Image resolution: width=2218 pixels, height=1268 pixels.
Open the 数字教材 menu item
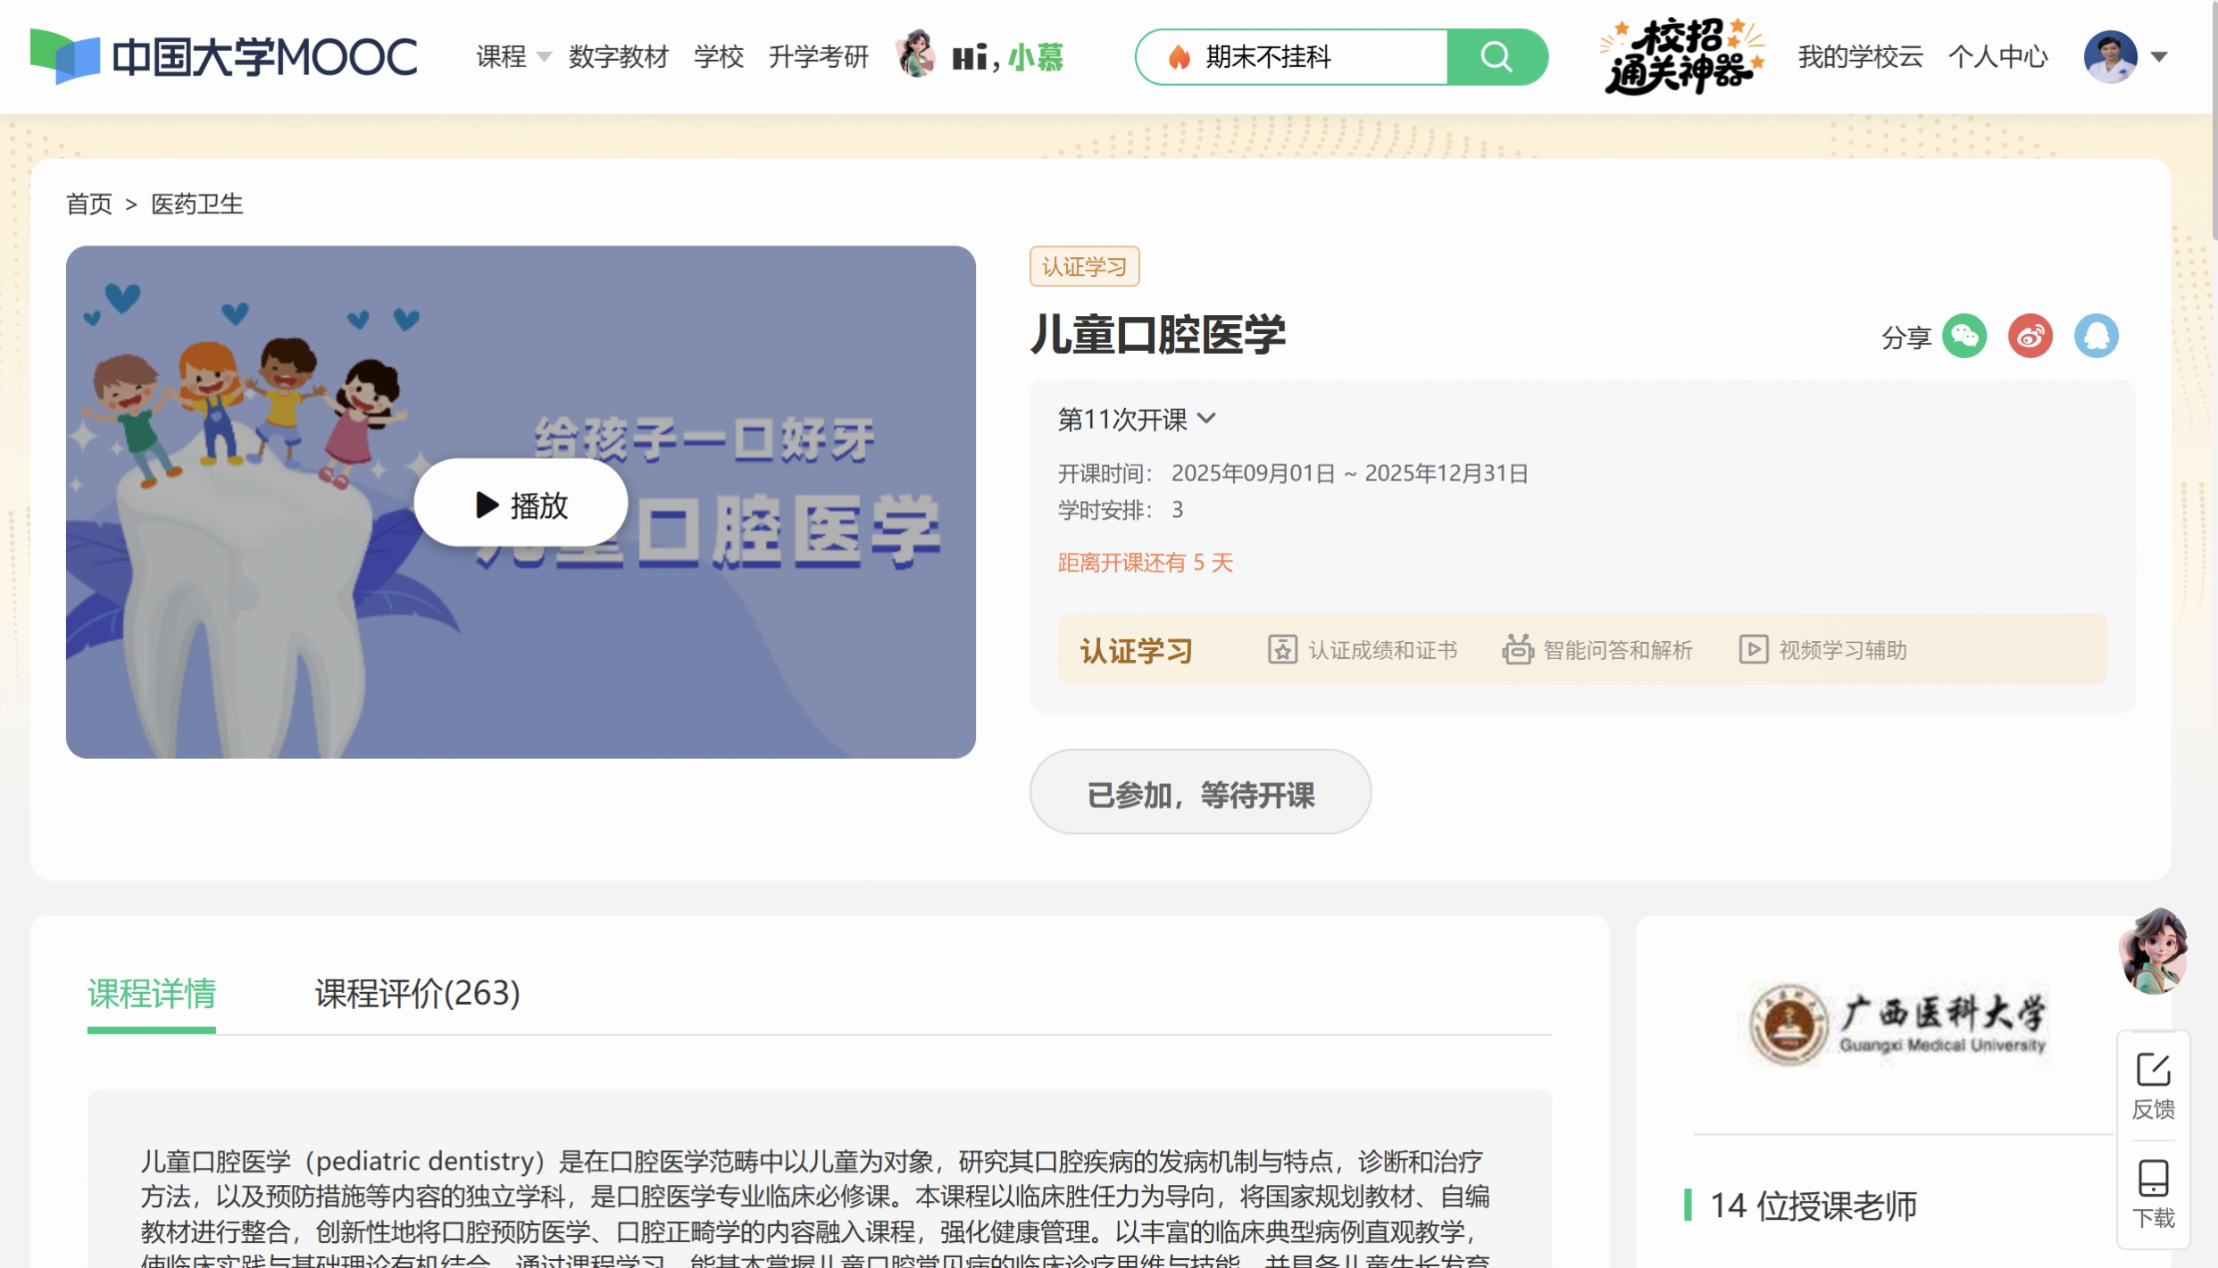618,57
